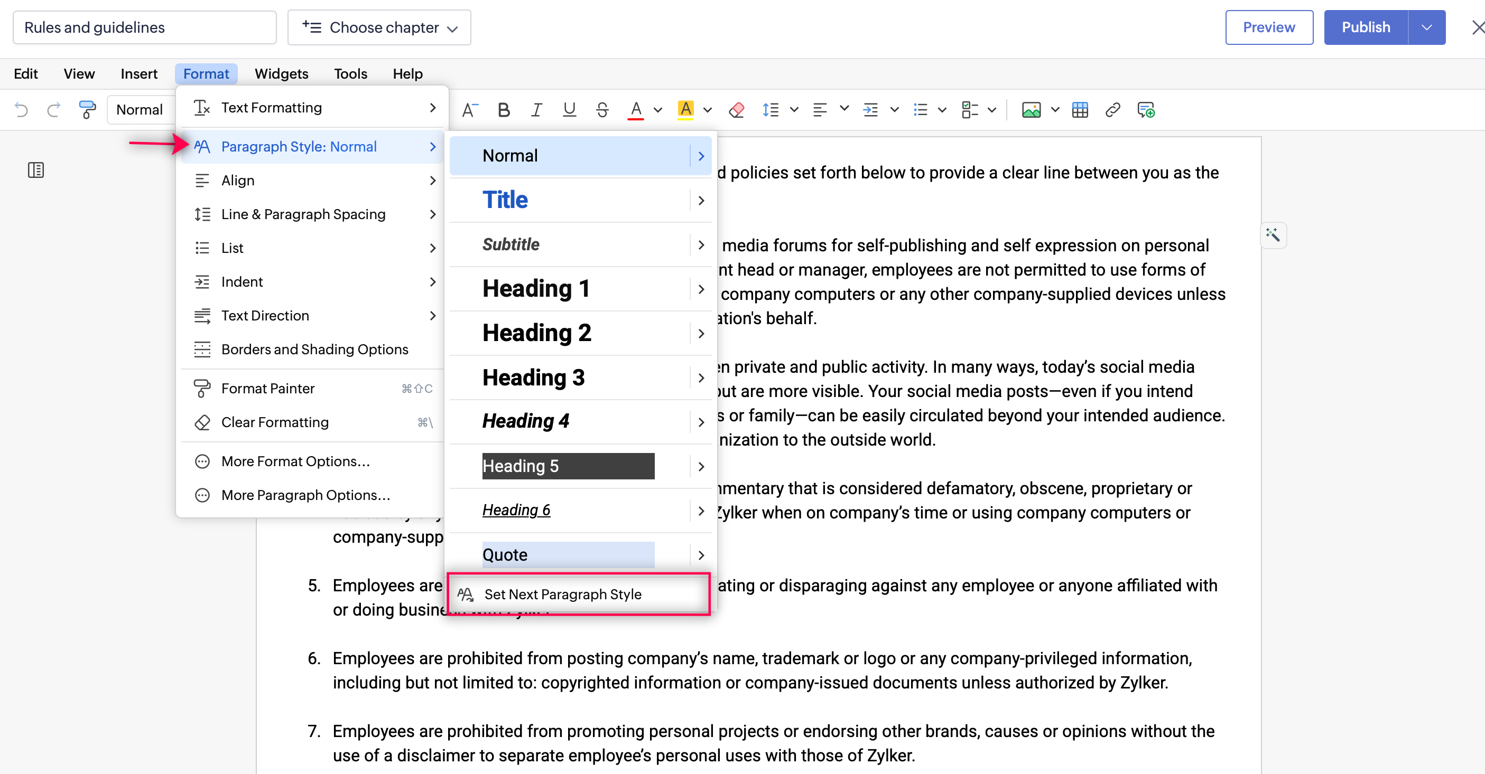Insert a table using grid icon
This screenshot has width=1485, height=774.
click(x=1080, y=109)
